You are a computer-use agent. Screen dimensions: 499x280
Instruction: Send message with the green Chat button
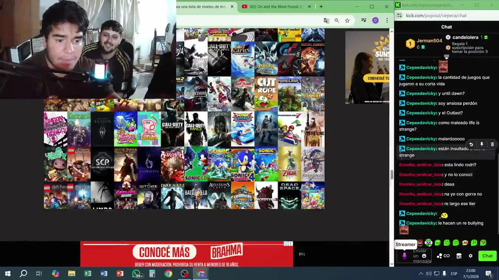487,256
